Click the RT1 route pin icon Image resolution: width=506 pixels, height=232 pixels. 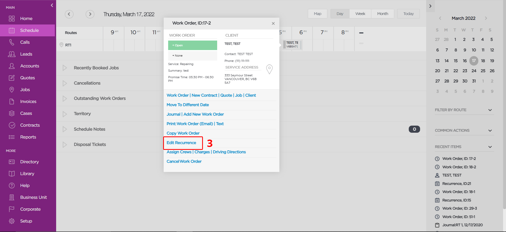click(61, 45)
